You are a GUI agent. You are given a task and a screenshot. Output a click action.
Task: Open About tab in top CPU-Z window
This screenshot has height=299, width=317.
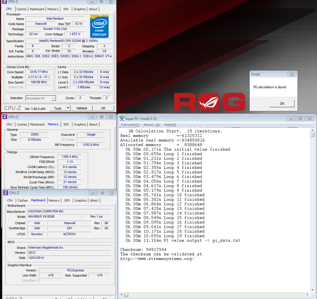[x=93, y=9]
